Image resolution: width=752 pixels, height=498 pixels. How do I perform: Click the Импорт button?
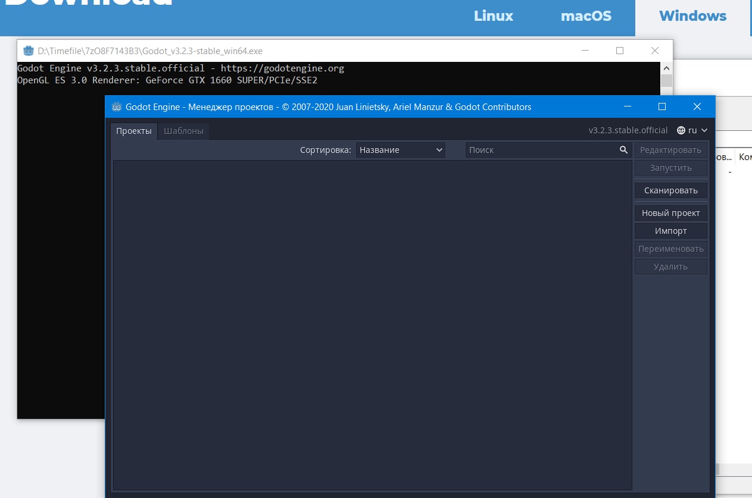[671, 231]
